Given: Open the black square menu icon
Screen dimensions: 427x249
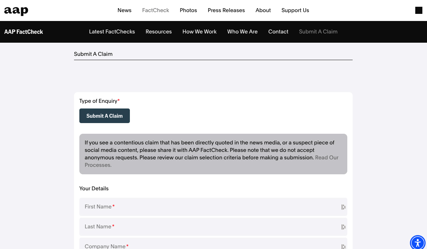Looking at the screenshot, I should coord(419,10).
